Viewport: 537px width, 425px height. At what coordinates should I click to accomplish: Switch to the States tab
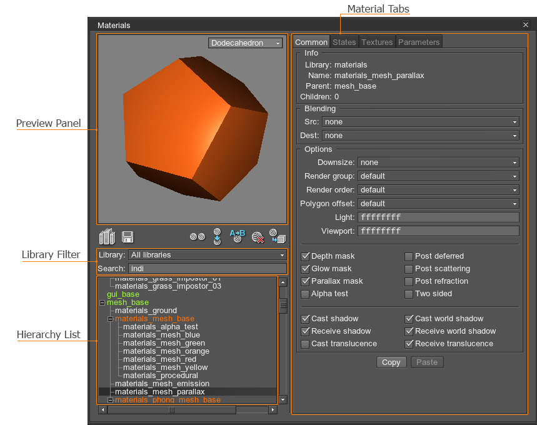click(344, 42)
